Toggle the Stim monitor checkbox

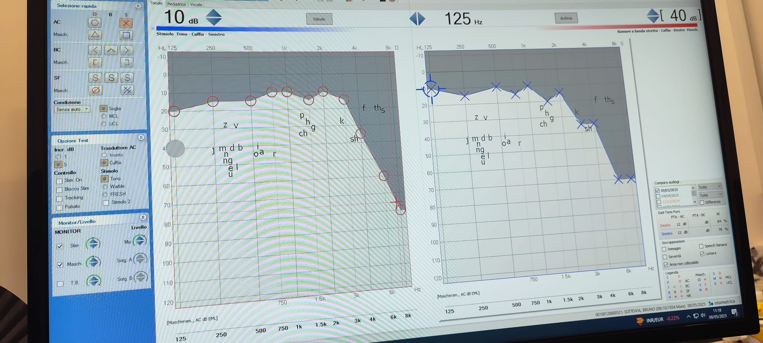coord(60,246)
